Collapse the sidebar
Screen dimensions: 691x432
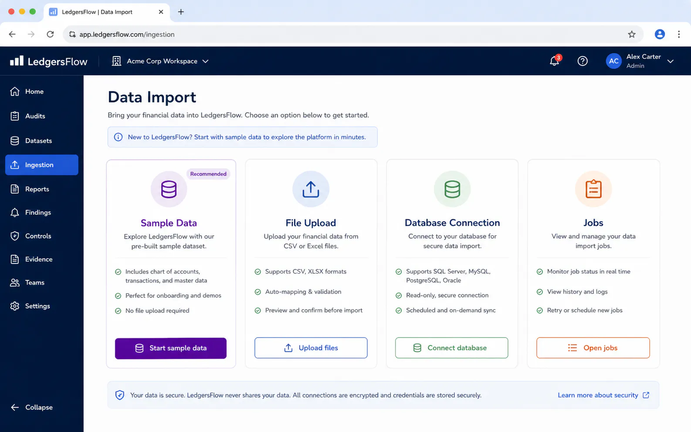click(32, 407)
